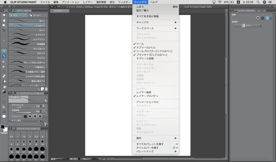The width and height of the screenshot is (276, 162).
Task: Select the Ruler triangle tool
Action: click(x=4, y=107)
